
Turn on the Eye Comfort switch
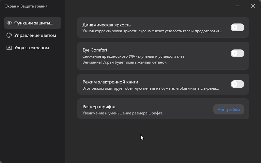(x=237, y=53)
